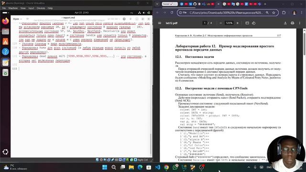The height and width of the screenshot is (172, 306).
Task: Open the Chrome three-dot menu
Action: (x=302, y=13)
